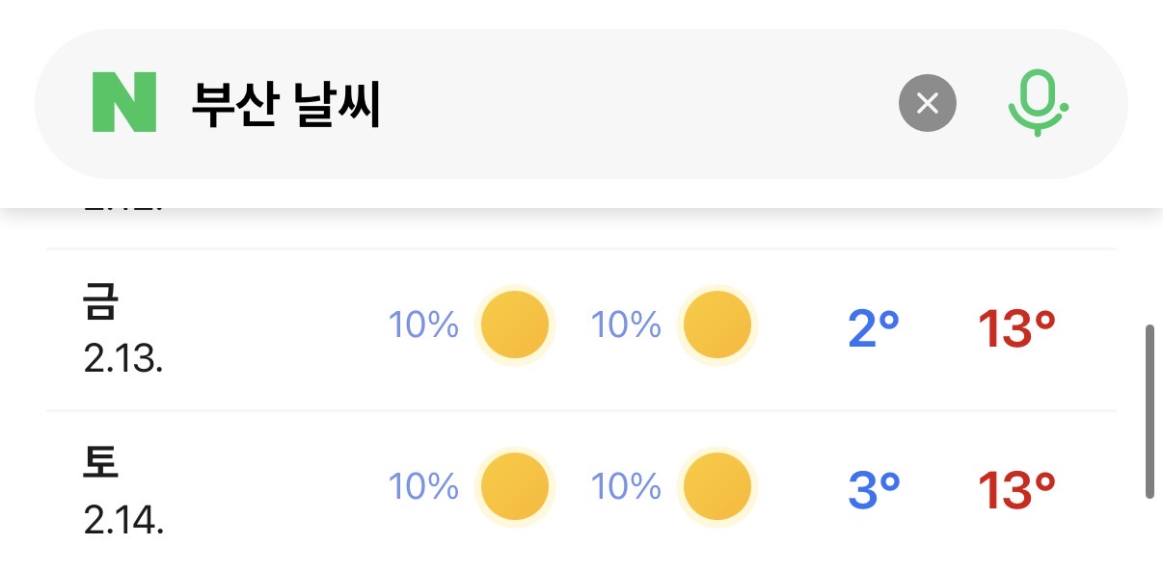Tap Friday afternoon sunny weather icon

pos(717,325)
